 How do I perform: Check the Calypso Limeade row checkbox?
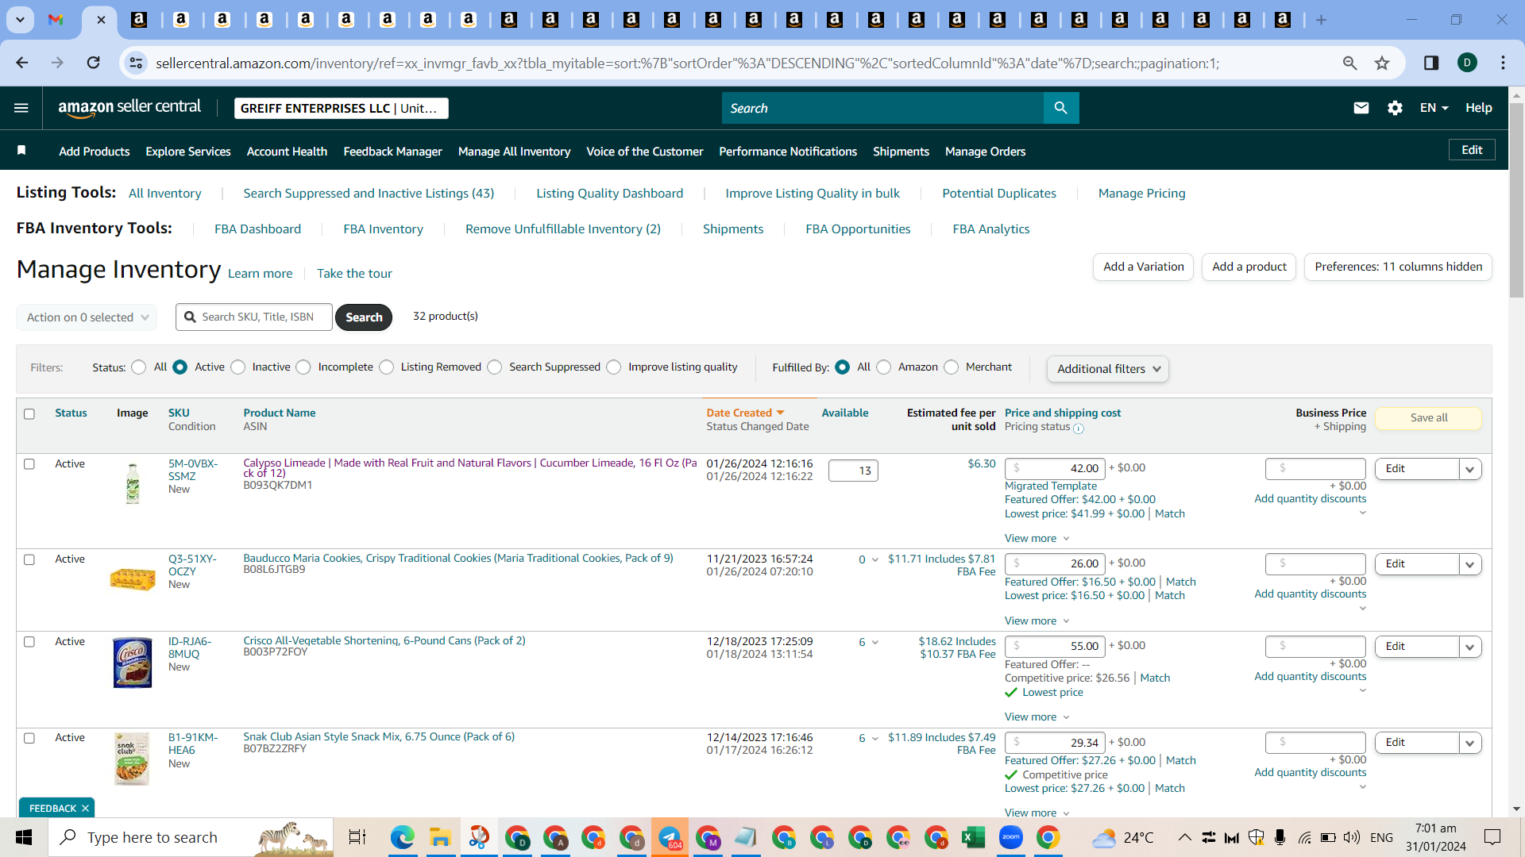tap(29, 464)
